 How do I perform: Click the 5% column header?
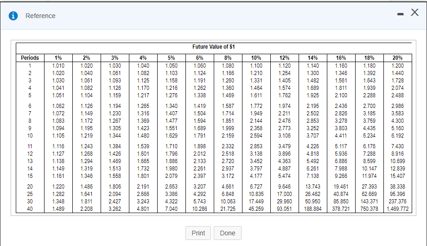tap(171, 58)
